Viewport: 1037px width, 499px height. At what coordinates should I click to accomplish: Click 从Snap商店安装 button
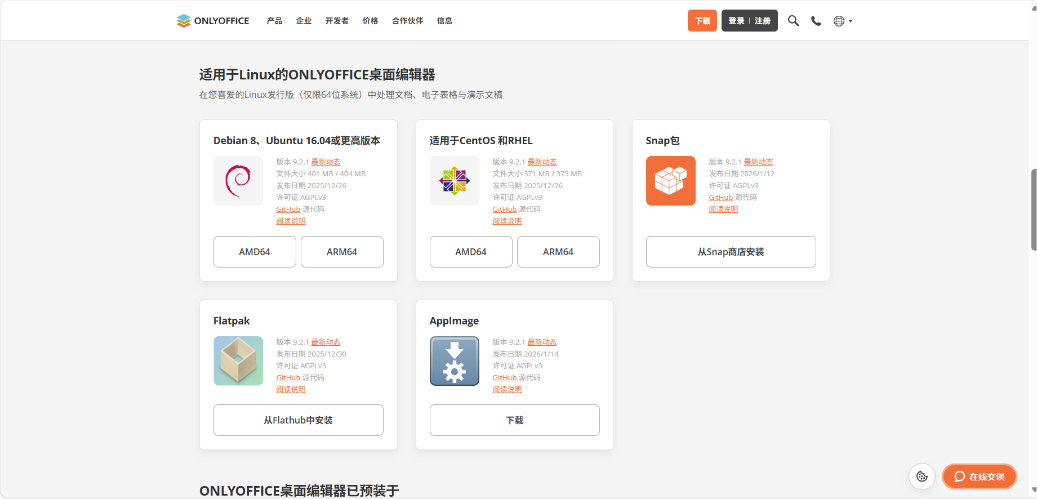click(x=731, y=252)
